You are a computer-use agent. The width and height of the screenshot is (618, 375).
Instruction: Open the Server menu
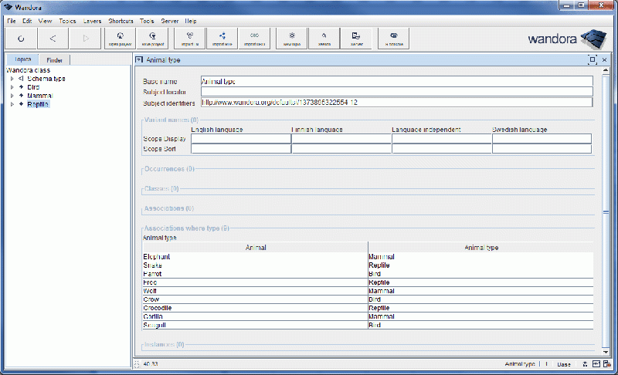point(170,21)
